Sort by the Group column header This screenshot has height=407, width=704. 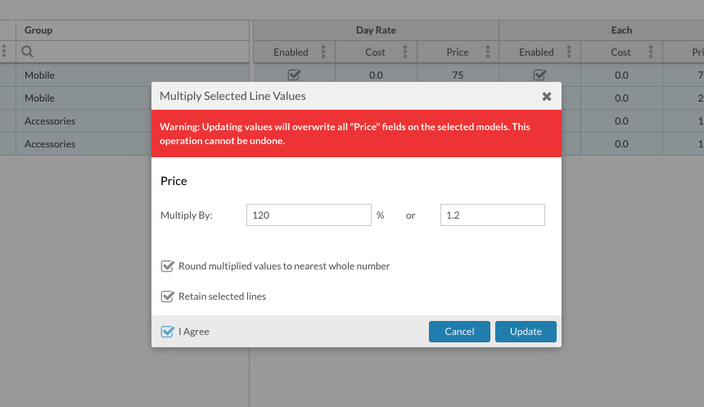38,30
